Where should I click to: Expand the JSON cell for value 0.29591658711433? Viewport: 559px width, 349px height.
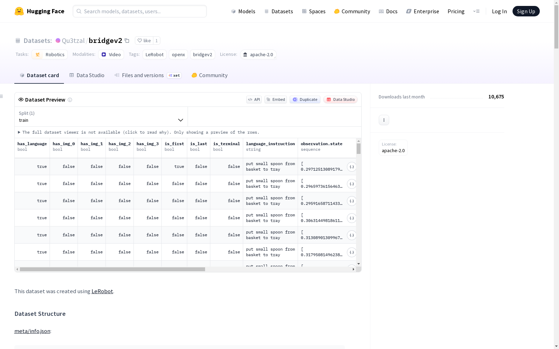(x=352, y=201)
